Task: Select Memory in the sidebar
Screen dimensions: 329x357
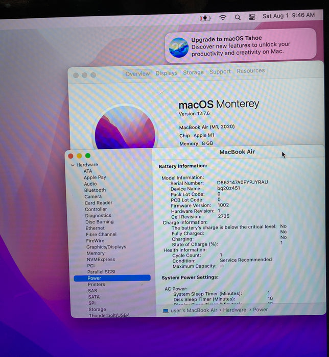Action: click(96, 253)
